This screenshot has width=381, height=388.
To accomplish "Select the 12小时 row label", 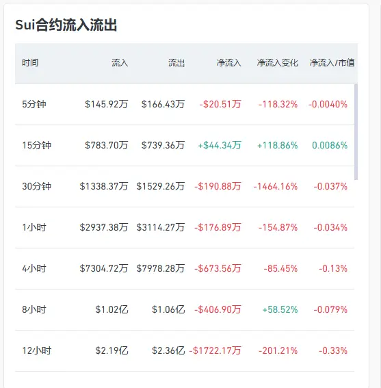I will (37, 350).
